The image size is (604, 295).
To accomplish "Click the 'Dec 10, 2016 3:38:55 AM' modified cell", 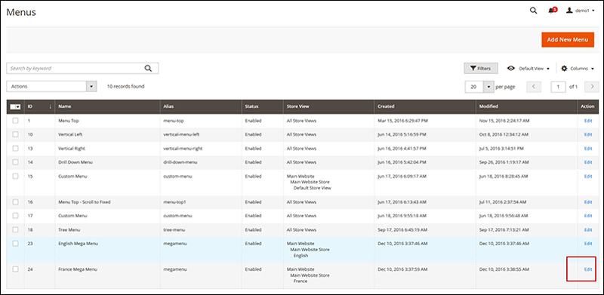I will tap(505, 269).
